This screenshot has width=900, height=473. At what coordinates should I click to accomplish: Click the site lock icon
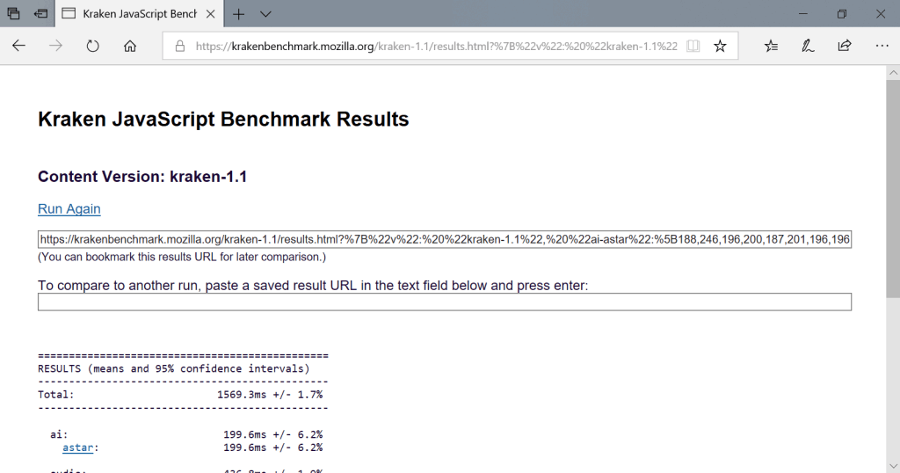[x=179, y=46]
